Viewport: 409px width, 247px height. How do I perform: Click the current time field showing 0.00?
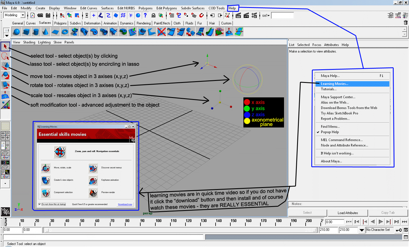click(335, 222)
